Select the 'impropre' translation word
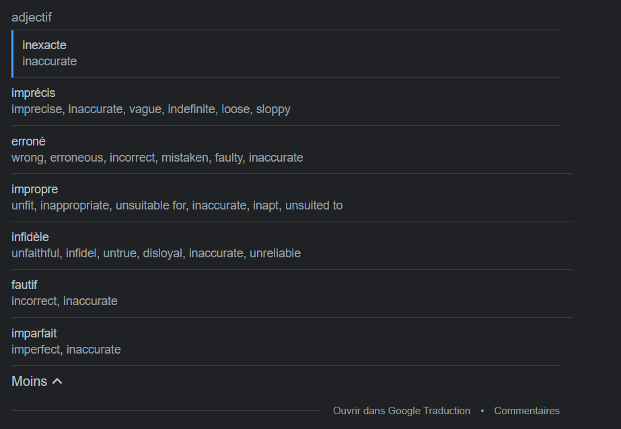 pyautogui.click(x=34, y=189)
